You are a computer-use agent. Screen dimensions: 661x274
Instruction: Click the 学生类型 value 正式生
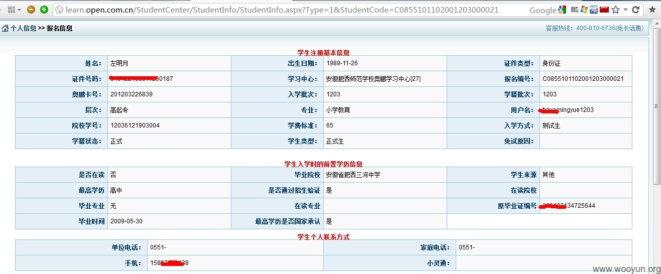(335, 141)
